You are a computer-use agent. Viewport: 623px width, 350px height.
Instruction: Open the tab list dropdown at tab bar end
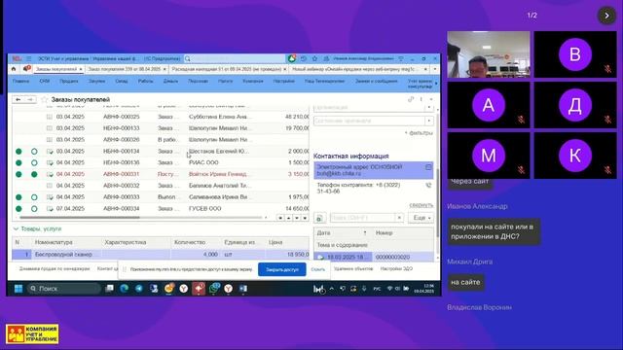pos(435,69)
